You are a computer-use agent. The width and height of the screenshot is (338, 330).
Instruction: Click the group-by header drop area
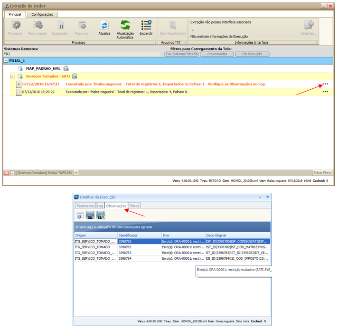click(x=172, y=227)
